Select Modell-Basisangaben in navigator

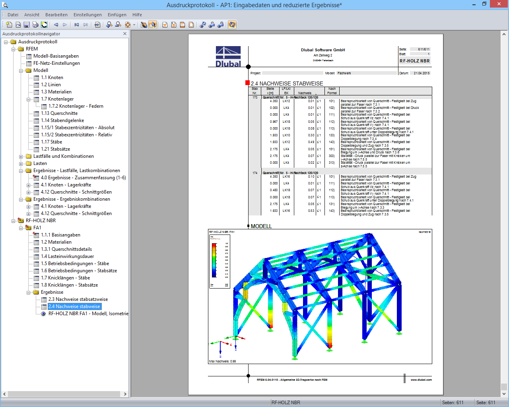(56, 56)
